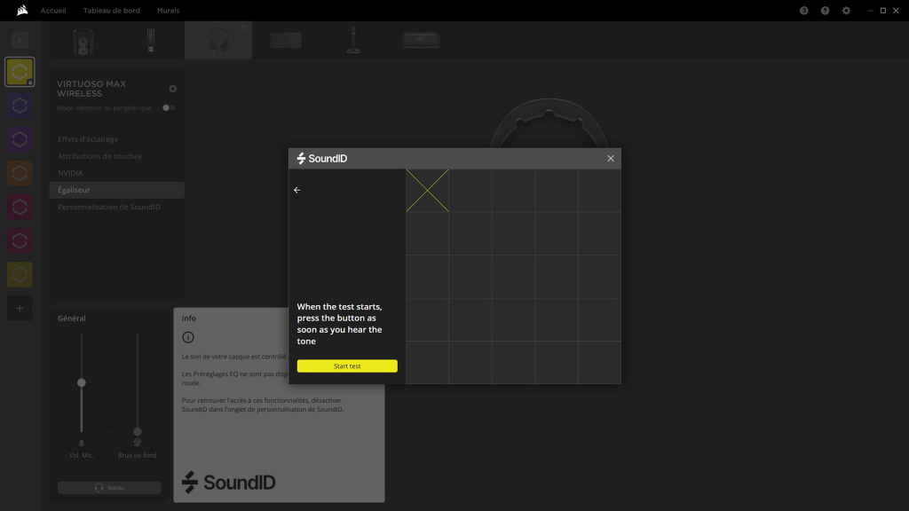Click the 'When the test starts' instruction text

[x=340, y=324]
